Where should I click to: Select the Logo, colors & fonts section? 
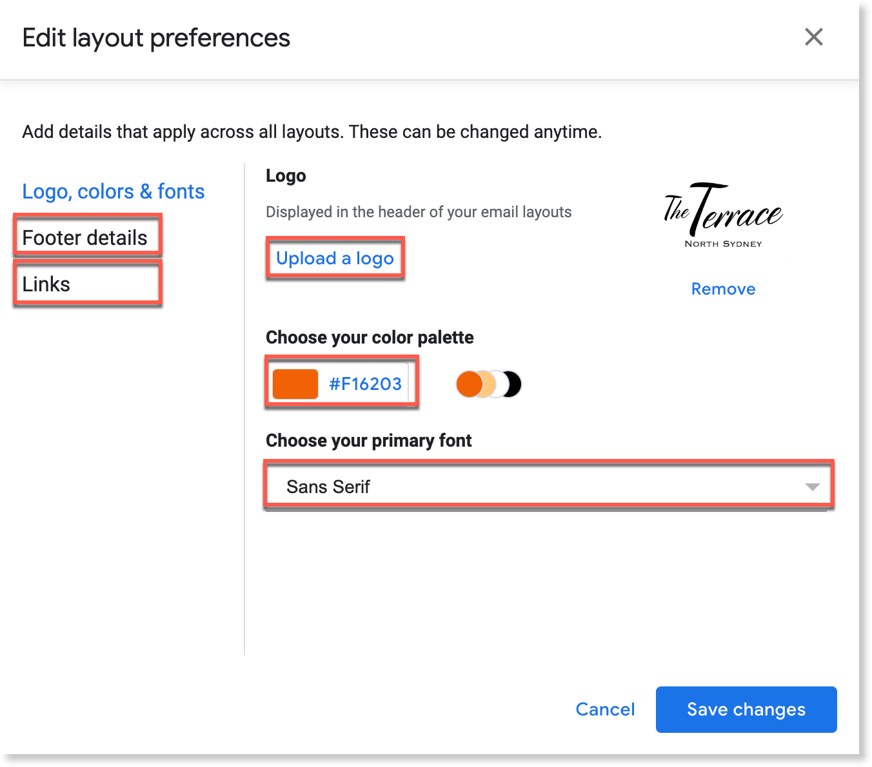tap(113, 191)
